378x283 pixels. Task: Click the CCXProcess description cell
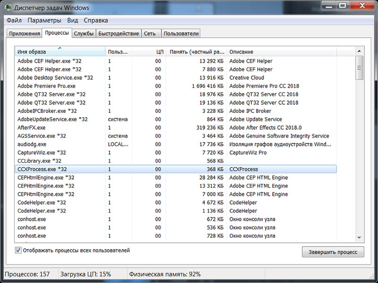(243, 169)
